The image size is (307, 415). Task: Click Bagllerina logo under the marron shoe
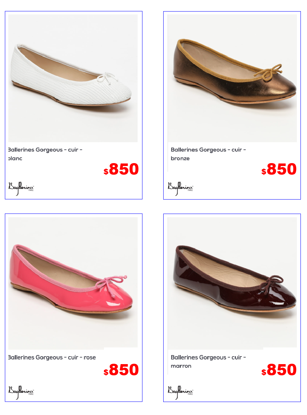[180, 392]
